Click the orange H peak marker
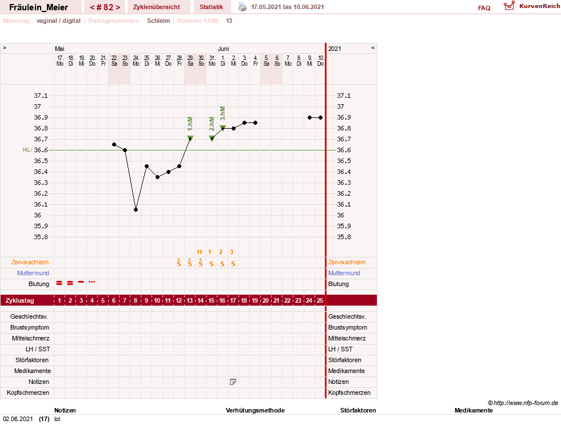561x444 pixels. click(x=199, y=252)
